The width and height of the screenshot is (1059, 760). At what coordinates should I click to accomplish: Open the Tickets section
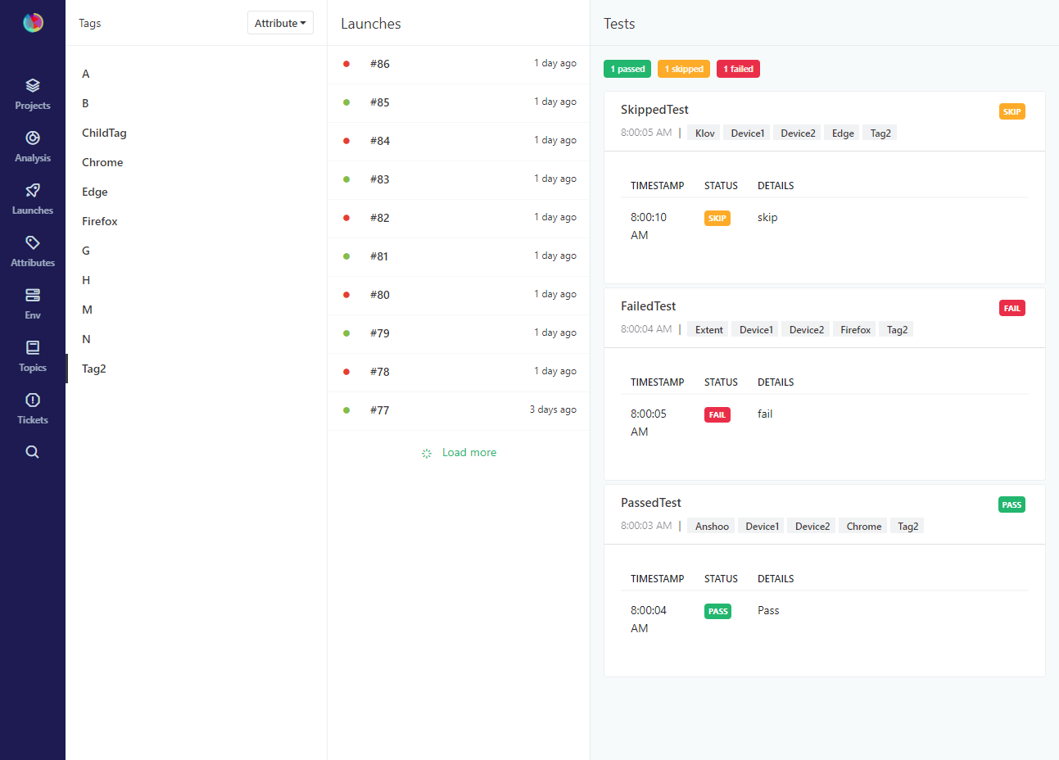point(33,409)
